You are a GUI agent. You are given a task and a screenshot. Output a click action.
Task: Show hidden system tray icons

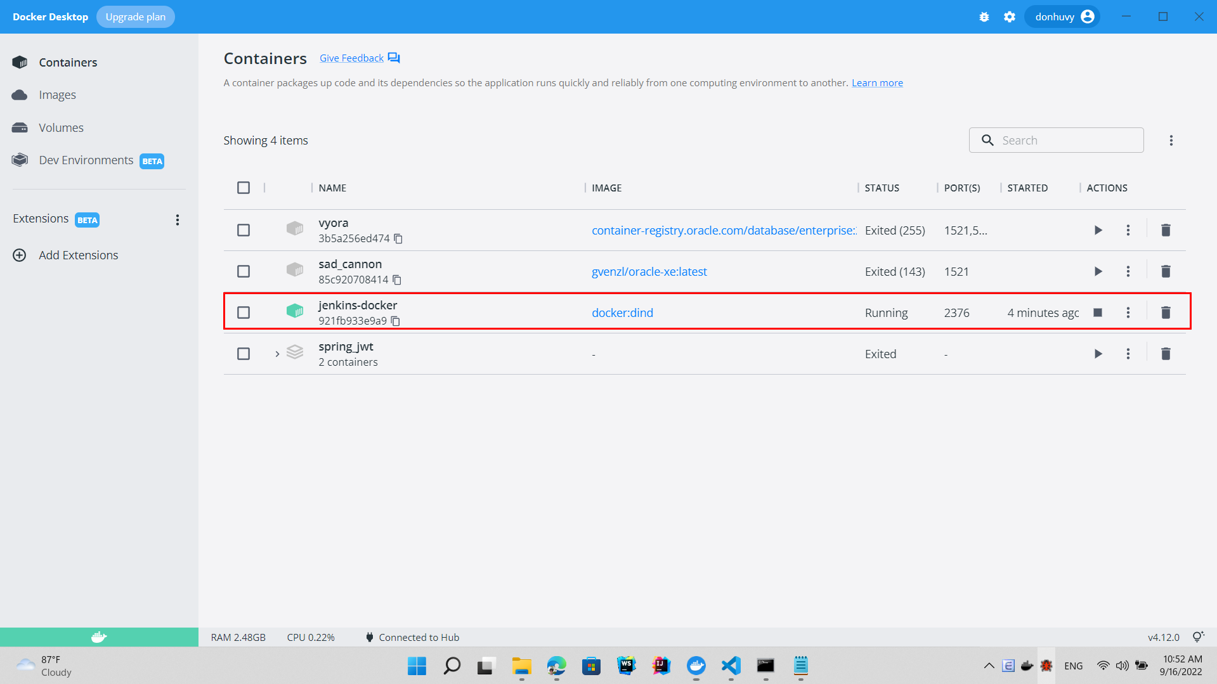tap(989, 666)
